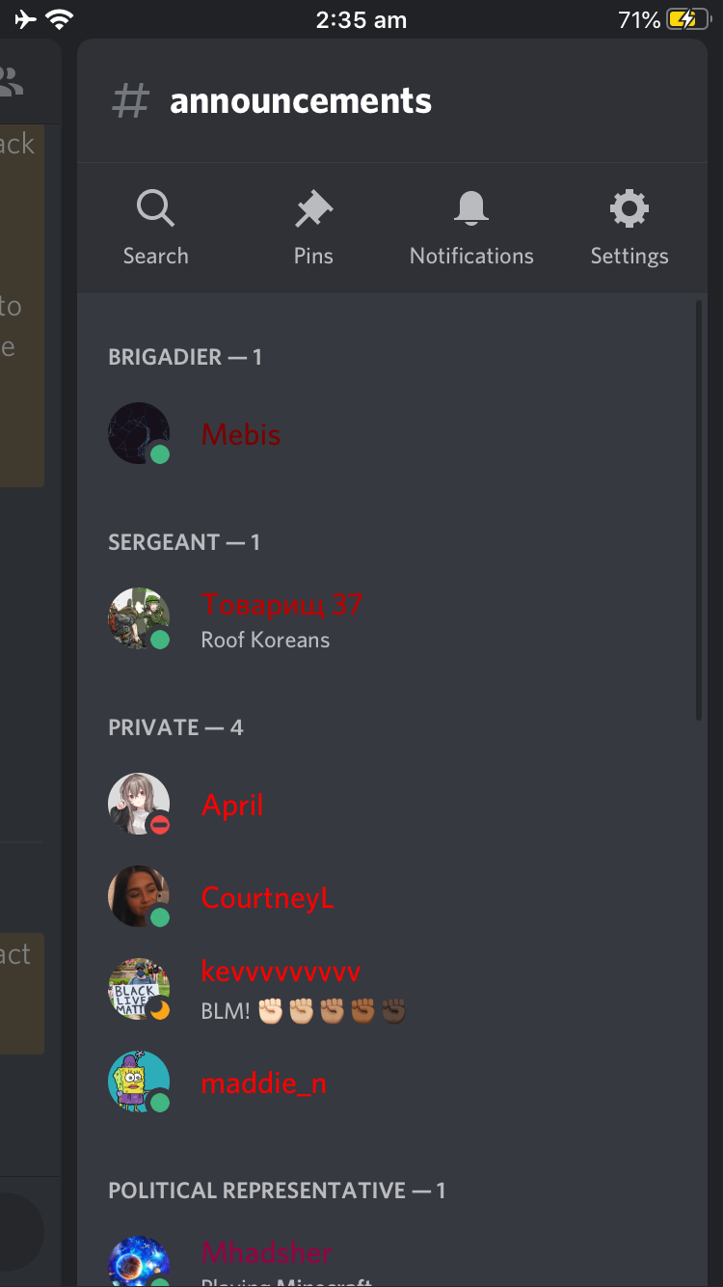The width and height of the screenshot is (723, 1287).
Task: Tap Mebis's avatar
Action: pyautogui.click(x=139, y=433)
